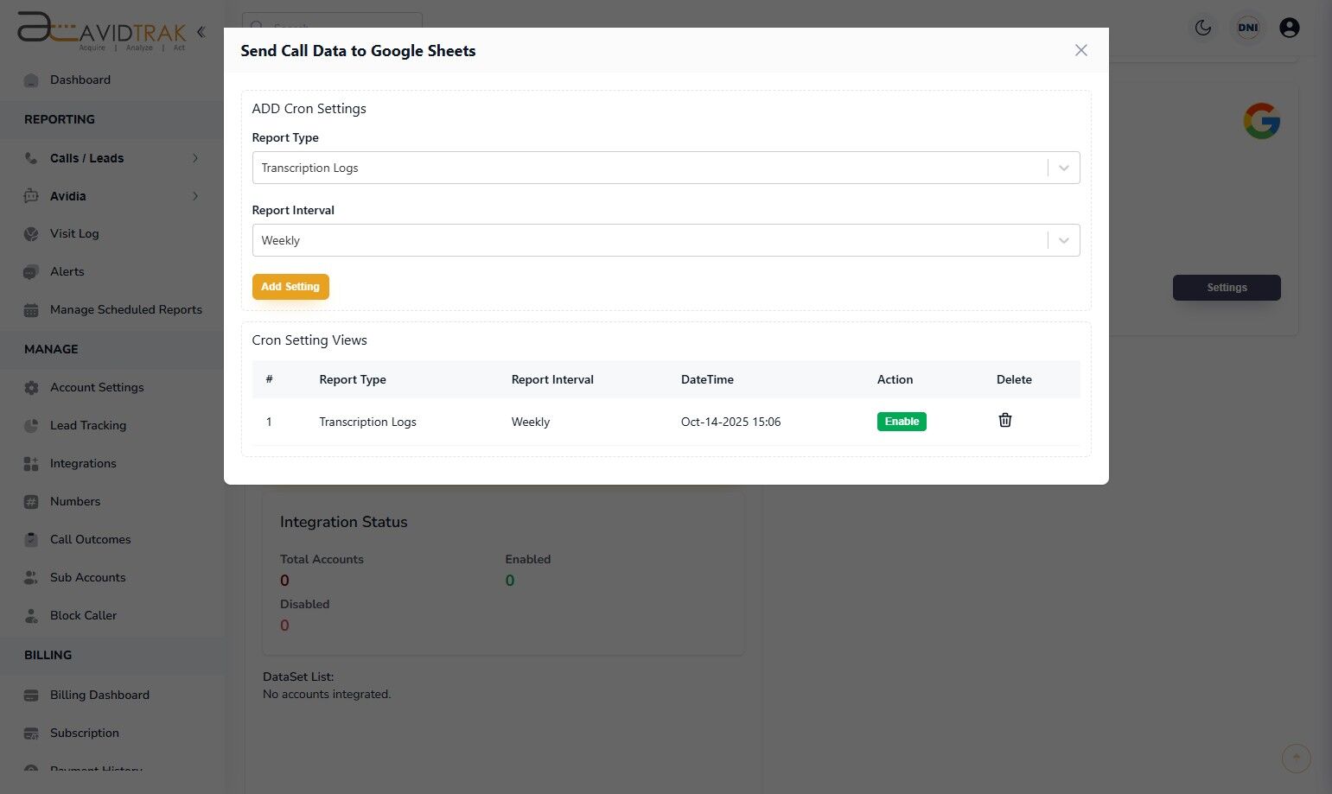Click the Dashboard sidebar icon
The height and width of the screenshot is (794, 1332).
[x=31, y=80]
